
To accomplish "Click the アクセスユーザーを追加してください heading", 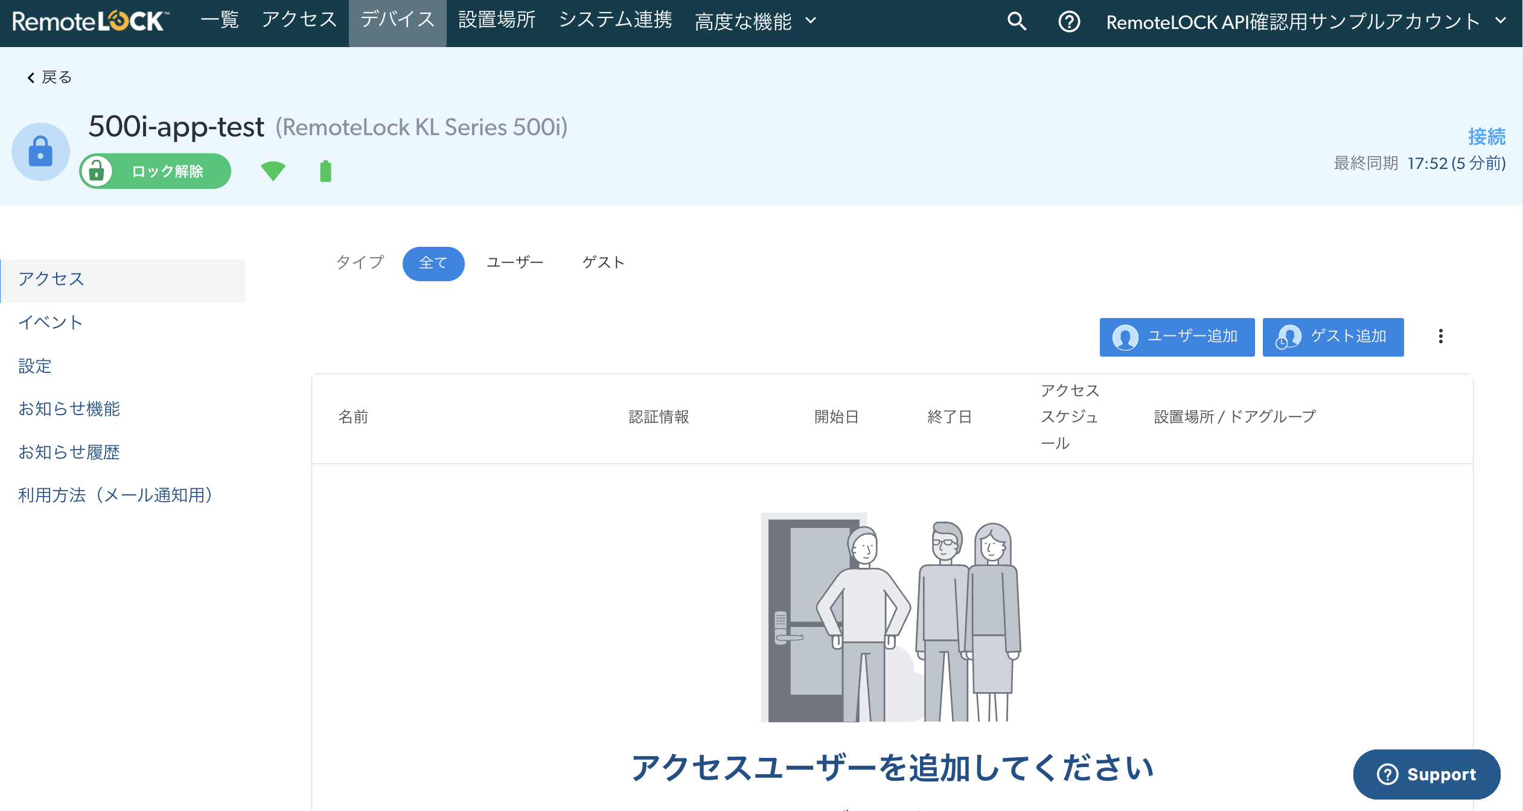I will pyautogui.click(x=892, y=768).
